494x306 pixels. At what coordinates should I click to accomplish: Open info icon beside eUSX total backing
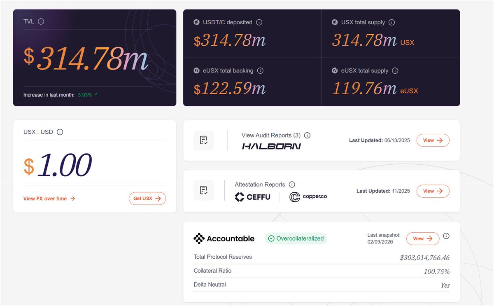(x=260, y=70)
